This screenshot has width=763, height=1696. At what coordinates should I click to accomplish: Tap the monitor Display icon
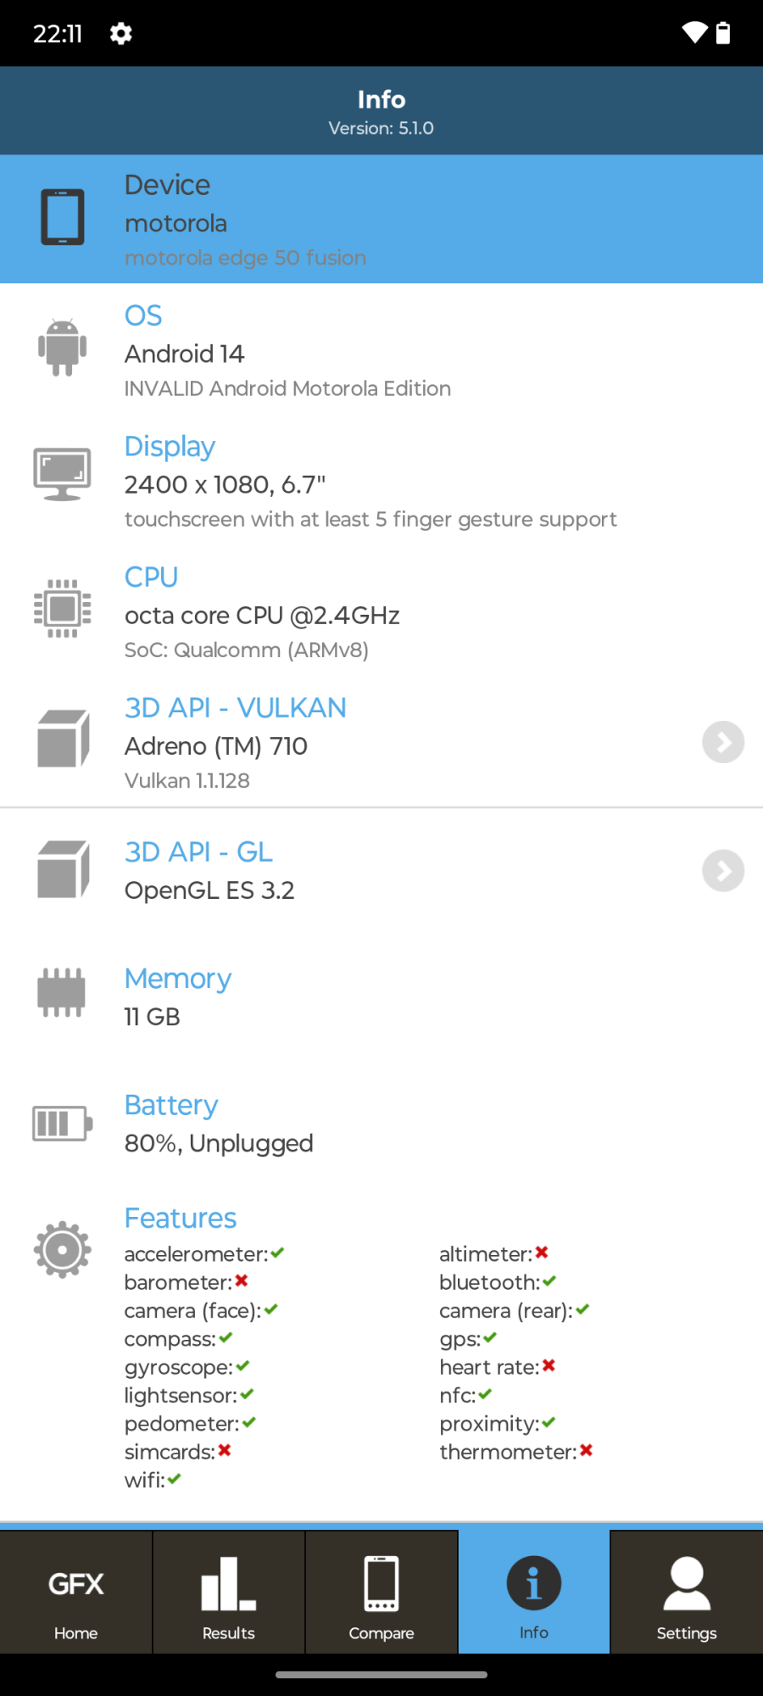63,474
